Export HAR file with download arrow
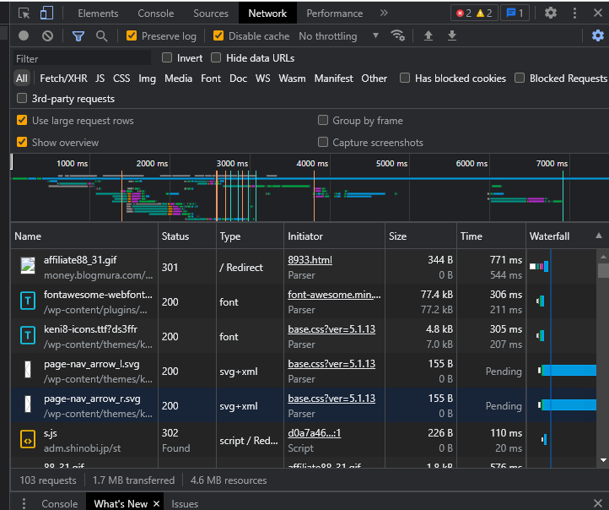Screen dimensions: 609x510 click(452, 35)
